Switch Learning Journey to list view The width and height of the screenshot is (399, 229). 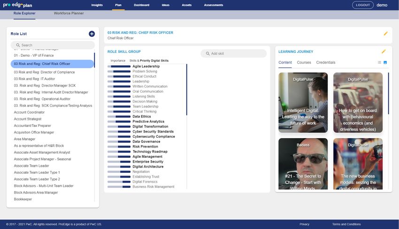tap(379, 62)
